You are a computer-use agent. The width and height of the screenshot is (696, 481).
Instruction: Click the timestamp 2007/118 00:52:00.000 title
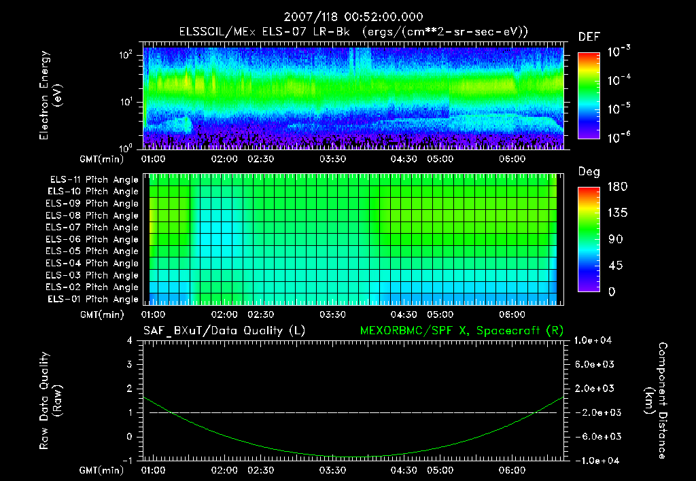point(353,17)
